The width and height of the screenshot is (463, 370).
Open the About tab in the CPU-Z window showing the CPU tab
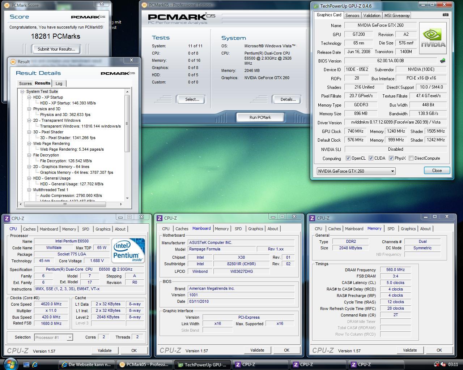pos(120,229)
